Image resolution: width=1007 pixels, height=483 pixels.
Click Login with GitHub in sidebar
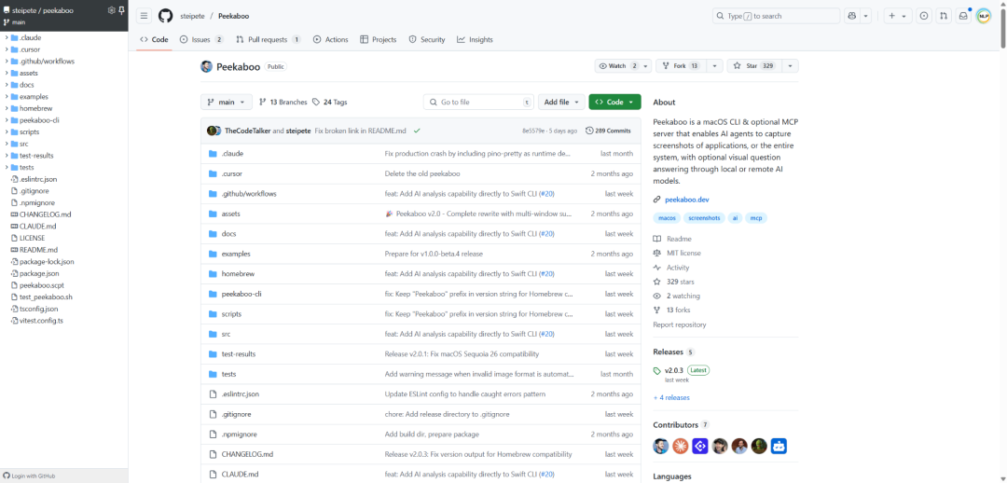click(29, 476)
